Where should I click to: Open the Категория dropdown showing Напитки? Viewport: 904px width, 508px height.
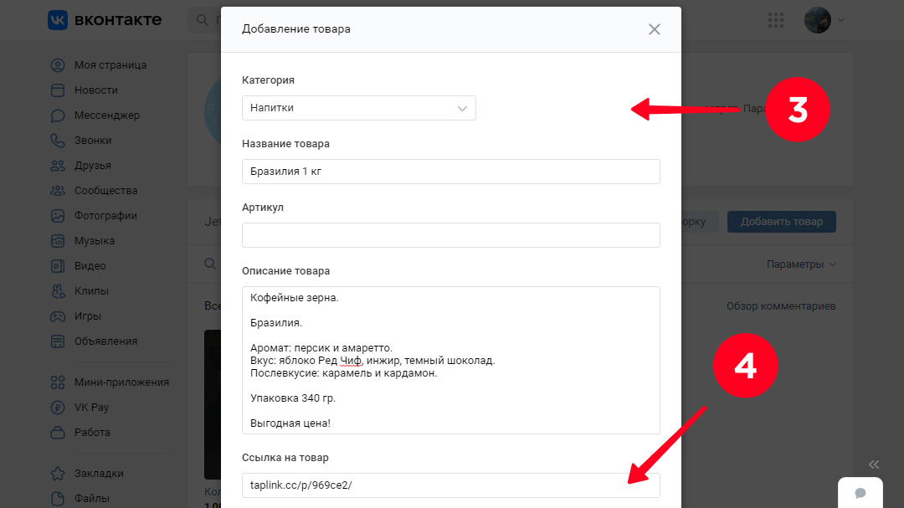(358, 108)
